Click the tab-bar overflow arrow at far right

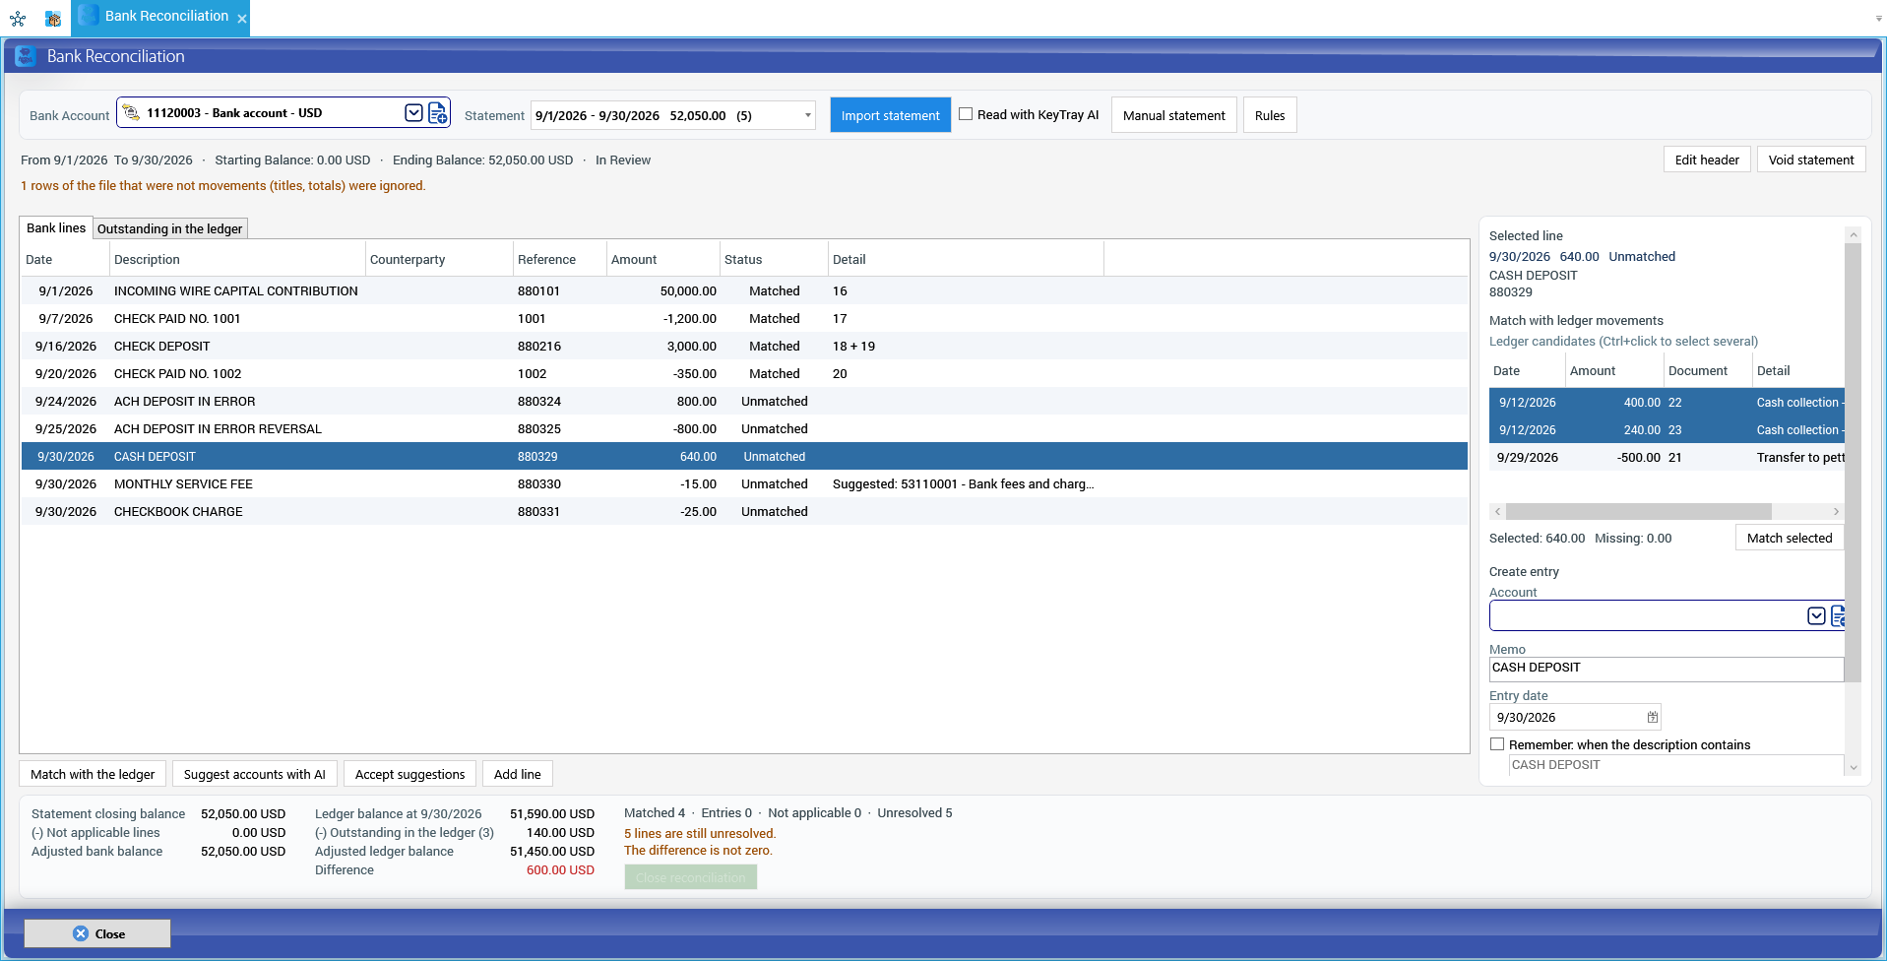pyautogui.click(x=1878, y=18)
